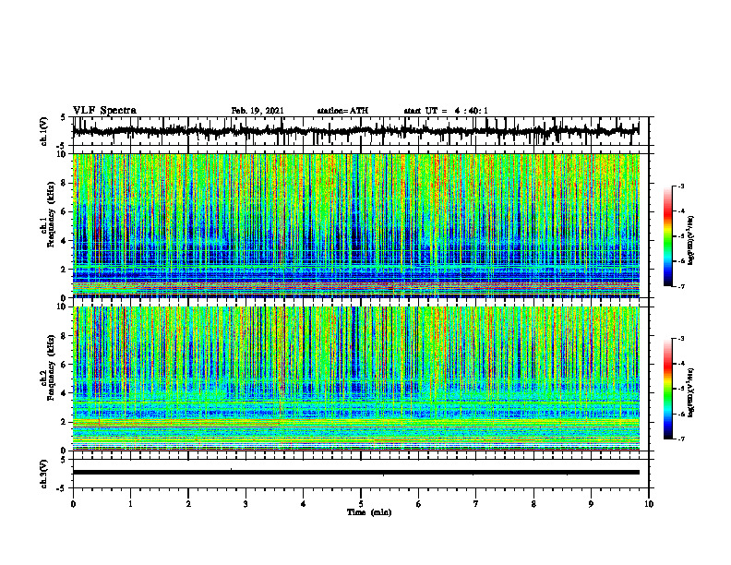
Task: Click the ch.2 PSD color scale bar
Action: (x=668, y=389)
